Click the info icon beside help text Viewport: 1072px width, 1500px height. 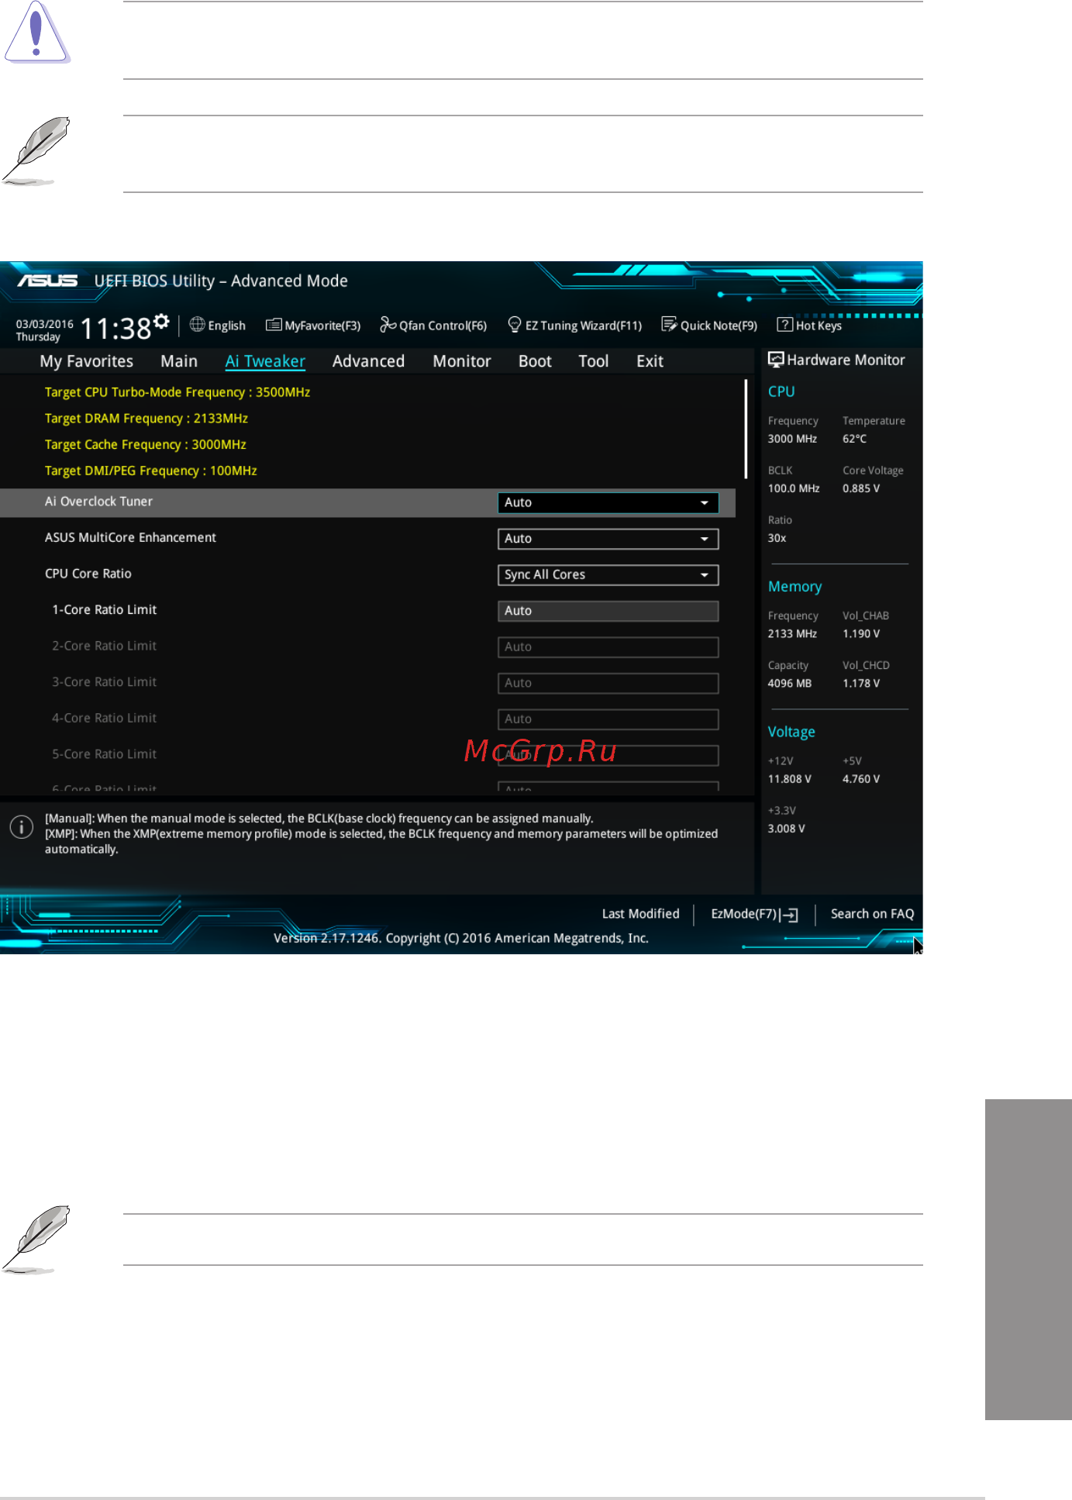22,827
